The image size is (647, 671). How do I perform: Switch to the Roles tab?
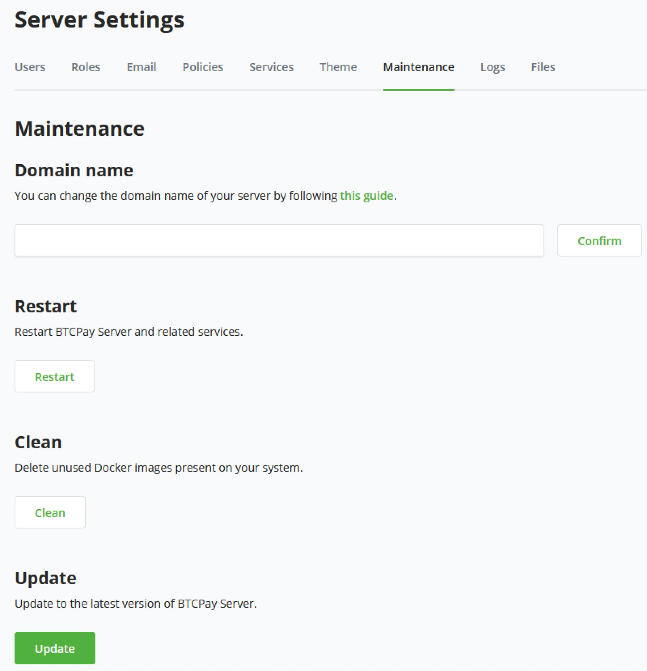click(x=85, y=67)
